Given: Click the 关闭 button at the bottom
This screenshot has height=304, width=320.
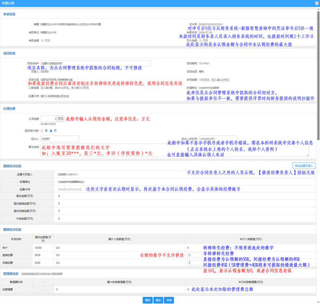Looking at the screenshot, I should [x=169, y=300].
